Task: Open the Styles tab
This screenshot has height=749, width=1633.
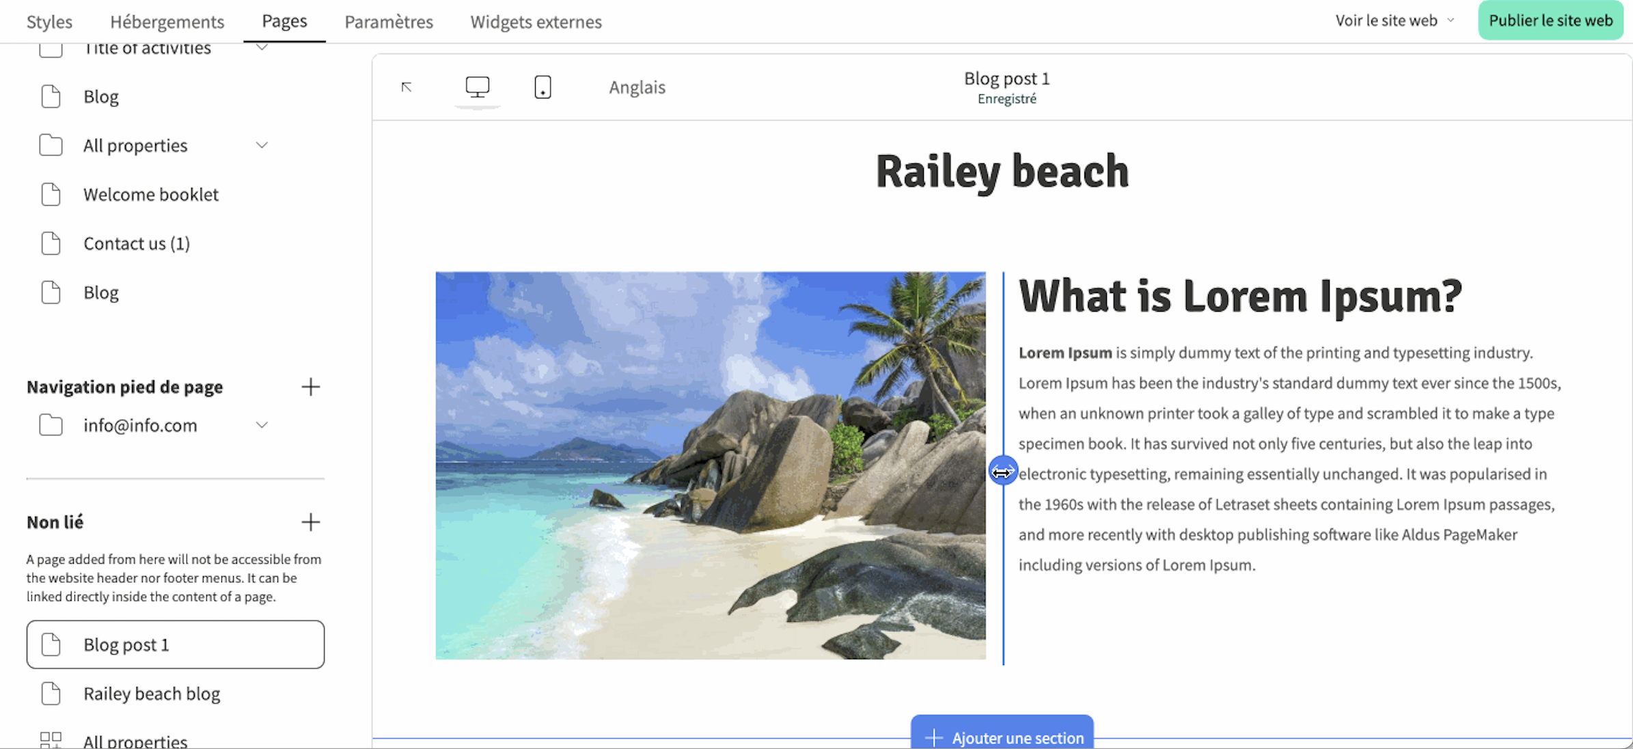Action: (49, 22)
